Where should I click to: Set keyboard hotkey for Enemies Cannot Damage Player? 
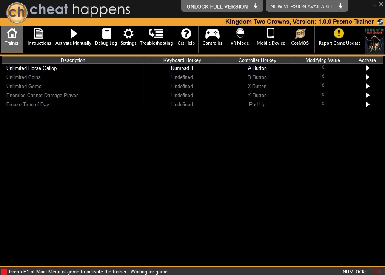(182, 95)
